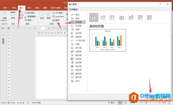Click the 53% zoom level value

(164, 103)
